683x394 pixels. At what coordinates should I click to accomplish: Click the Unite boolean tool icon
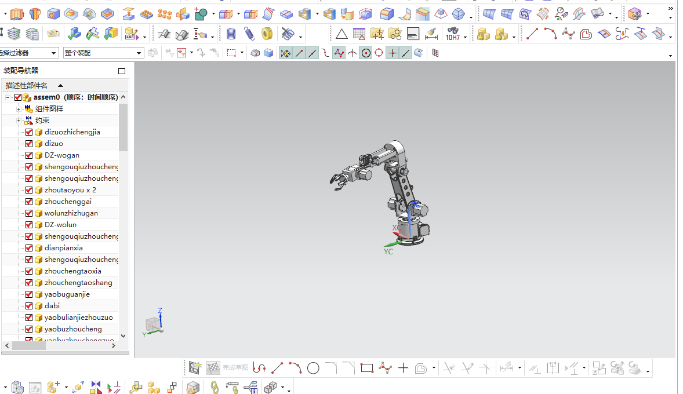pos(201,14)
